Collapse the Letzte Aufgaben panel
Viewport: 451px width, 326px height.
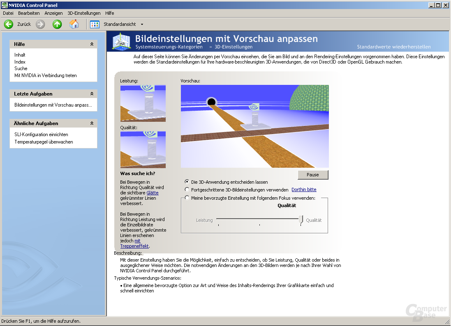click(92, 94)
